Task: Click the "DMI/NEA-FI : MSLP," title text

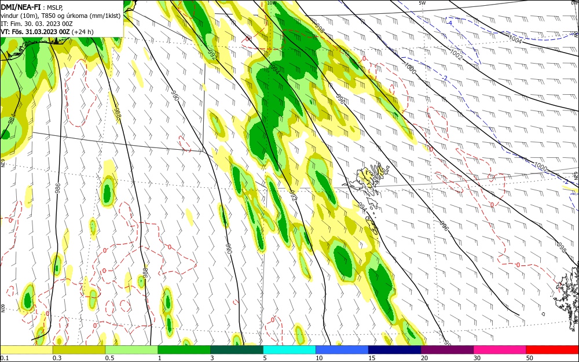Action: tap(32, 8)
